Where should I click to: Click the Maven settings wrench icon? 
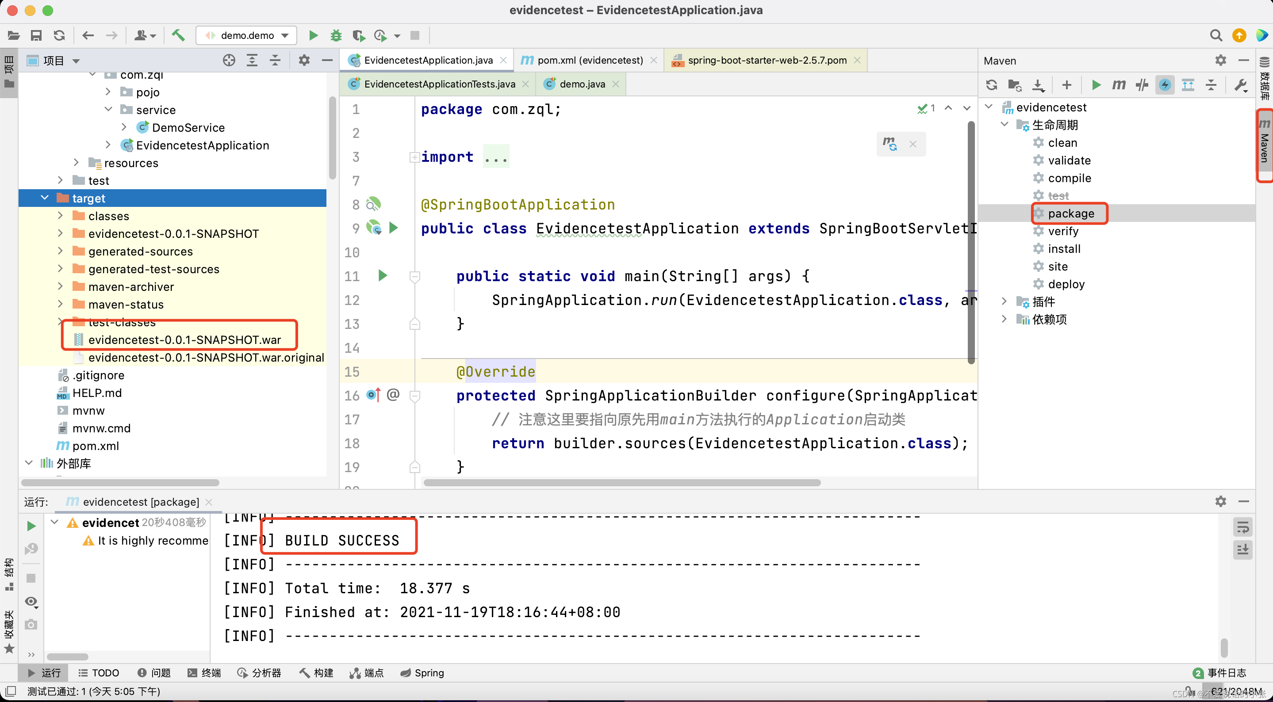pos(1240,85)
